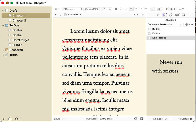Check the 'Do that' binder checkbox
Image resolution: width=196 pixels, height=122 pixels.
point(10,35)
